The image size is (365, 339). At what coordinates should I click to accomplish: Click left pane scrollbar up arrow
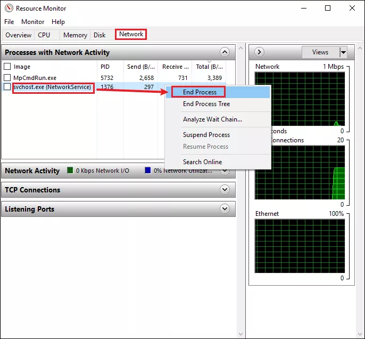tap(240, 49)
